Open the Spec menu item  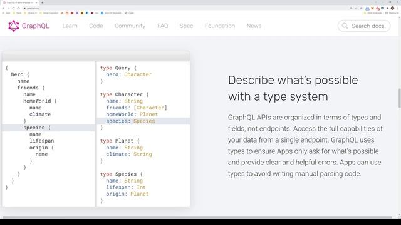tap(186, 26)
